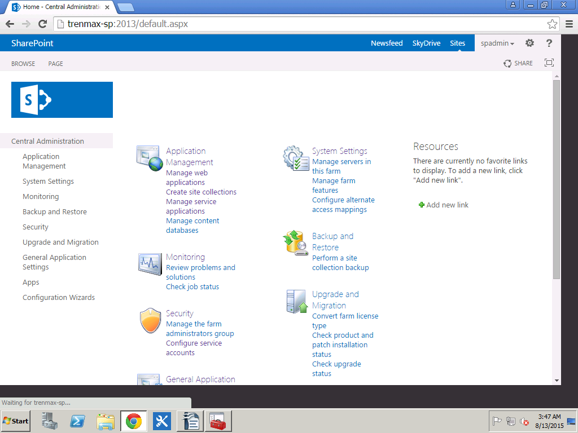This screenshot has height=433, width=578.
Task: Open Manage servers in this farm link
Action: pyautogui.click(x=341, y=166)
